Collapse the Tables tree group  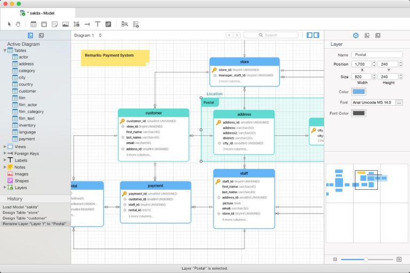(x=5, y=50)
